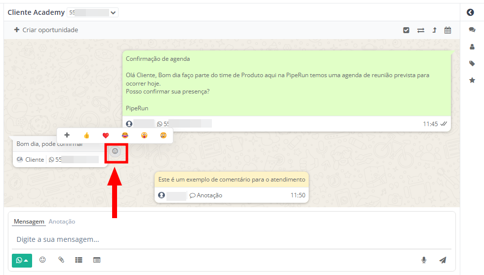
Task: Expand the right sidebar with chevron arrow
Action: tap(470, 13)
